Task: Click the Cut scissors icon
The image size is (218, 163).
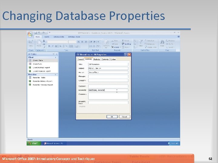Action: pyautogui.click(x=44, y=41)
